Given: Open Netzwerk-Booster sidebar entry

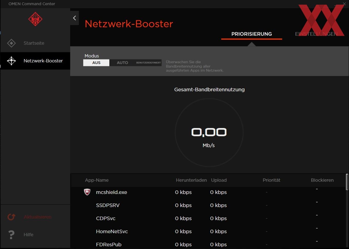Looking at the screenshot, I should click(x=35, y=61).
